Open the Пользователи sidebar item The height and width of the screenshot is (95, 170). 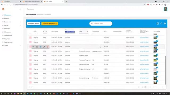(x=8, y=35)
